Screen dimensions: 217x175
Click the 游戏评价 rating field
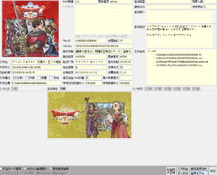(169, 7)
